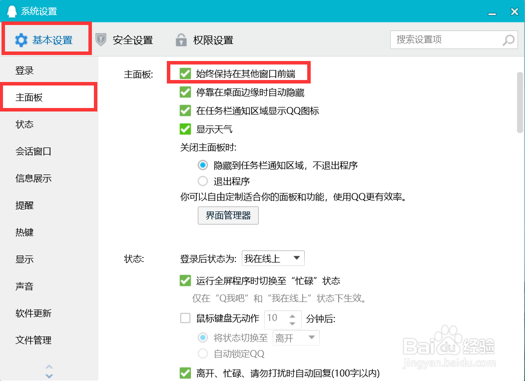The height and width of the screenshot is (381, 525).
Task: Open the 离开 status dropdown
Action: (296, 338)
